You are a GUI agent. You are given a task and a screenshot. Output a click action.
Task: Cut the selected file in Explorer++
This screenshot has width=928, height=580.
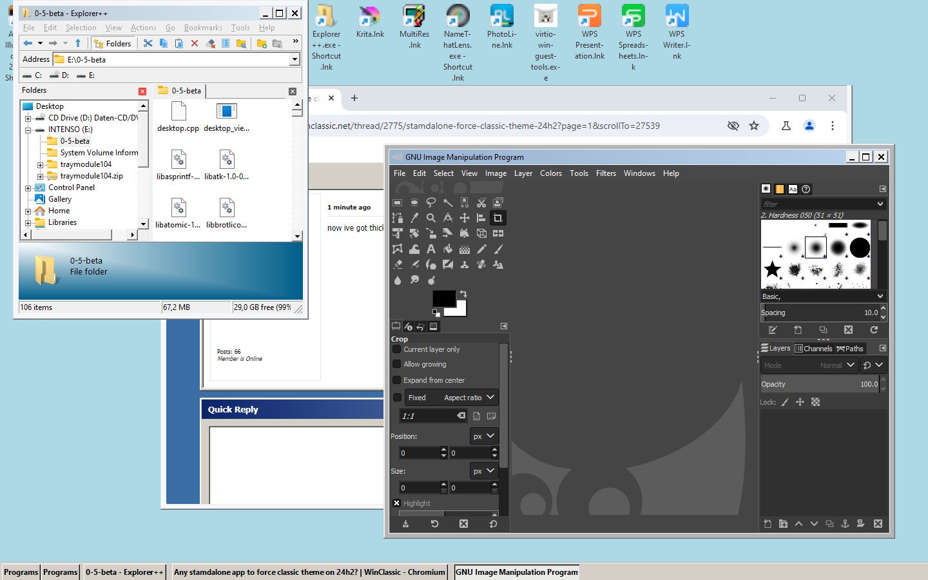tap(147, 43)
